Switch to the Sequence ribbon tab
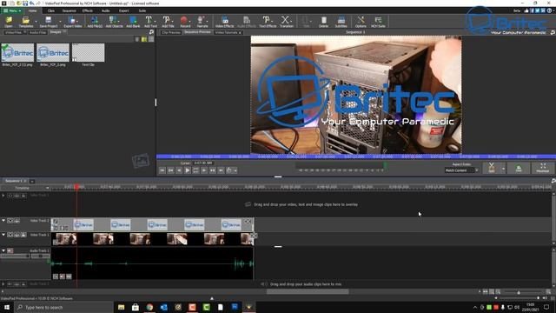Viewport: 556px width, 313px height. (x=69, y=10)
